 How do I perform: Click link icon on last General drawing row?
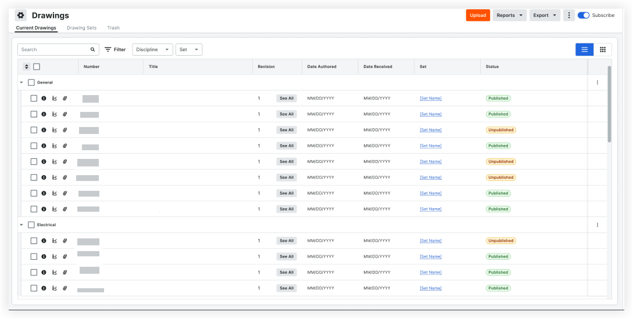65,209
